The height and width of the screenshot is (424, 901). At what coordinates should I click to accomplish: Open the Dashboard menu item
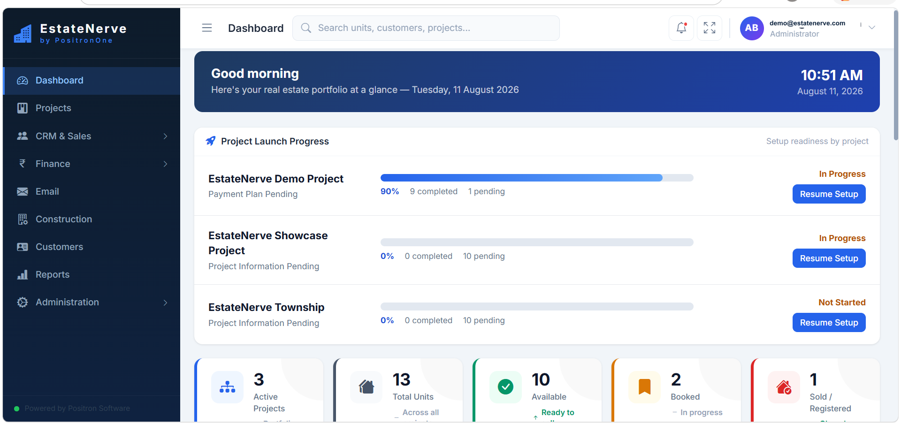(92, 81)
